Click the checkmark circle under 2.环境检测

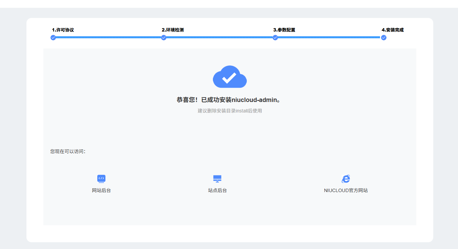pyautogui.click(x=164, y=38)
